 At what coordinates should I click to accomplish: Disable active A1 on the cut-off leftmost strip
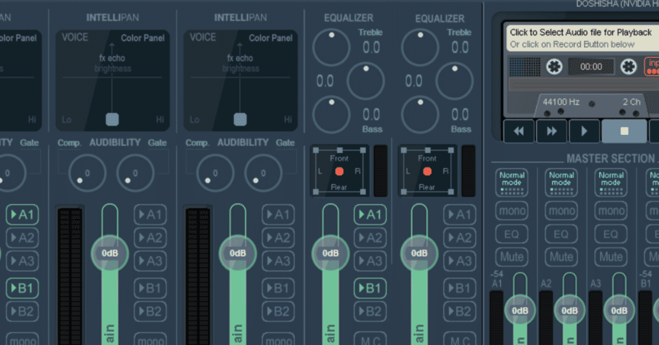click(22, 214)
